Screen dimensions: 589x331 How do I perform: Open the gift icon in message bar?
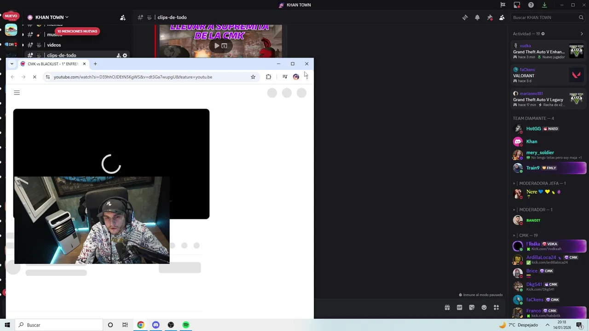447,308
